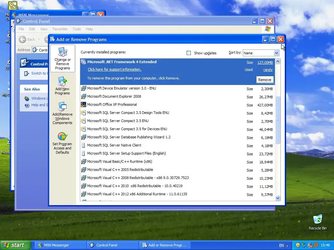Click scrollbar up arrow in programs list
Viewport: 334px width, 250px height.
(278, 62)
